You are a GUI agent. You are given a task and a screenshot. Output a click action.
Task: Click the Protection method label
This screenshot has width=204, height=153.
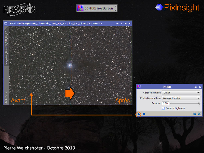pyautogui.click(x=150, y=98)
